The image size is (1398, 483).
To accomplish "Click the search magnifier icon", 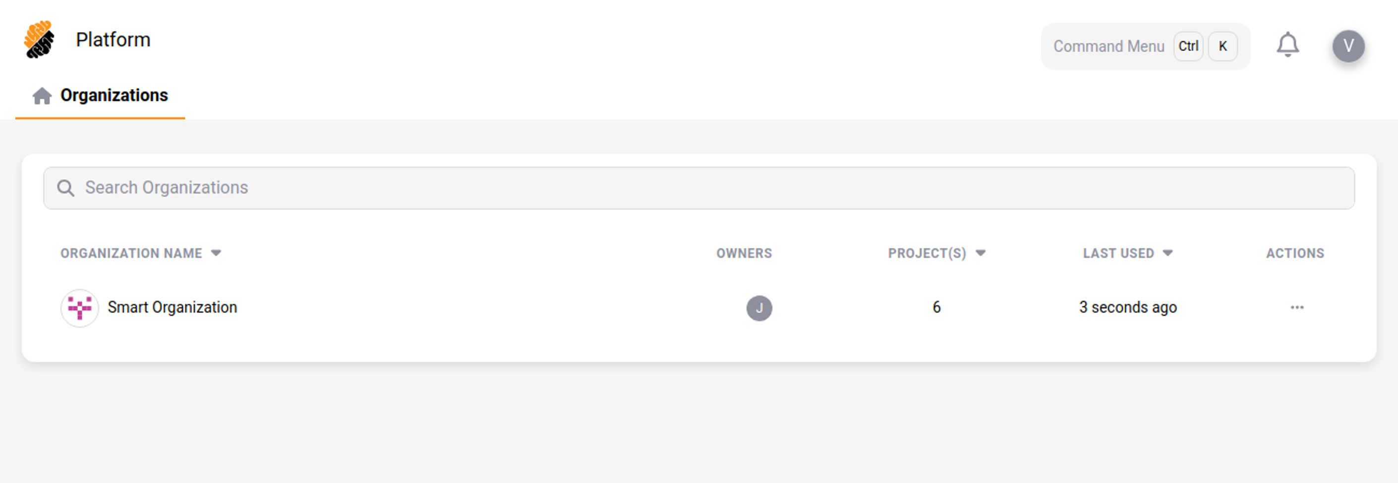I will pos(65,188).
